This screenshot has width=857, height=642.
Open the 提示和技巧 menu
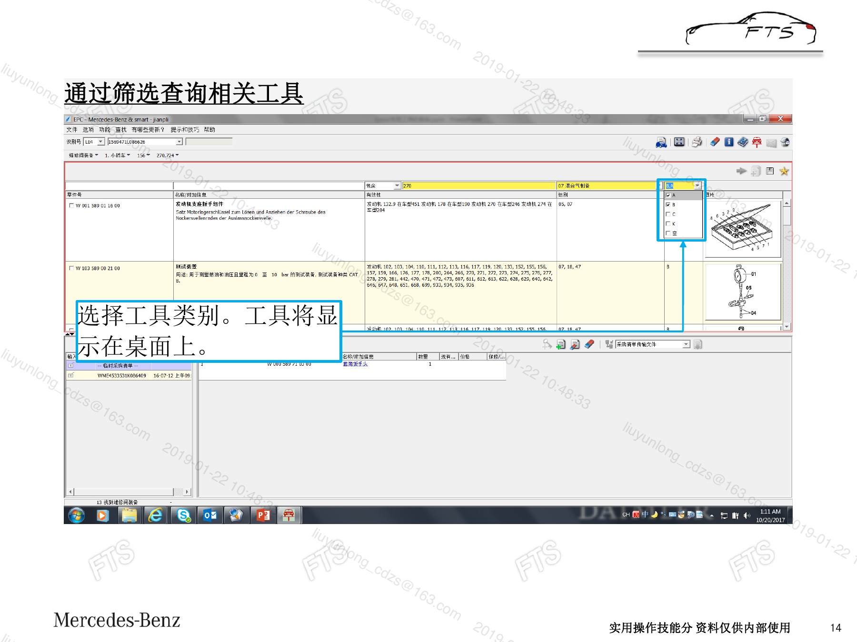tap(185, 130)
